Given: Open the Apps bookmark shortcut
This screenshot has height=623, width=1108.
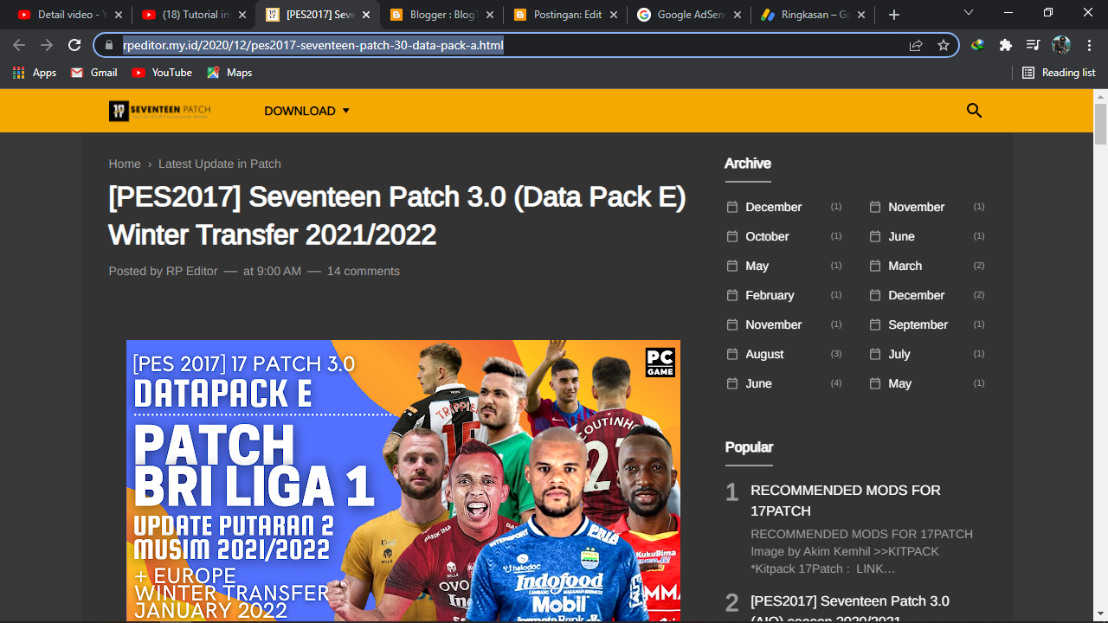Looking at the screenshot, I should 35,73.
